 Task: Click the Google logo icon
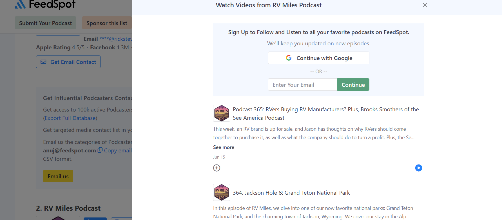pos(289,58)
